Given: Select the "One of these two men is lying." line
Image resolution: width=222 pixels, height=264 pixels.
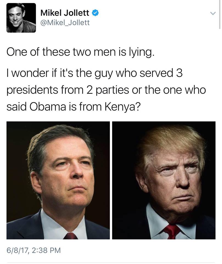Looking at the screenshot, I should [x=80, y=52].
